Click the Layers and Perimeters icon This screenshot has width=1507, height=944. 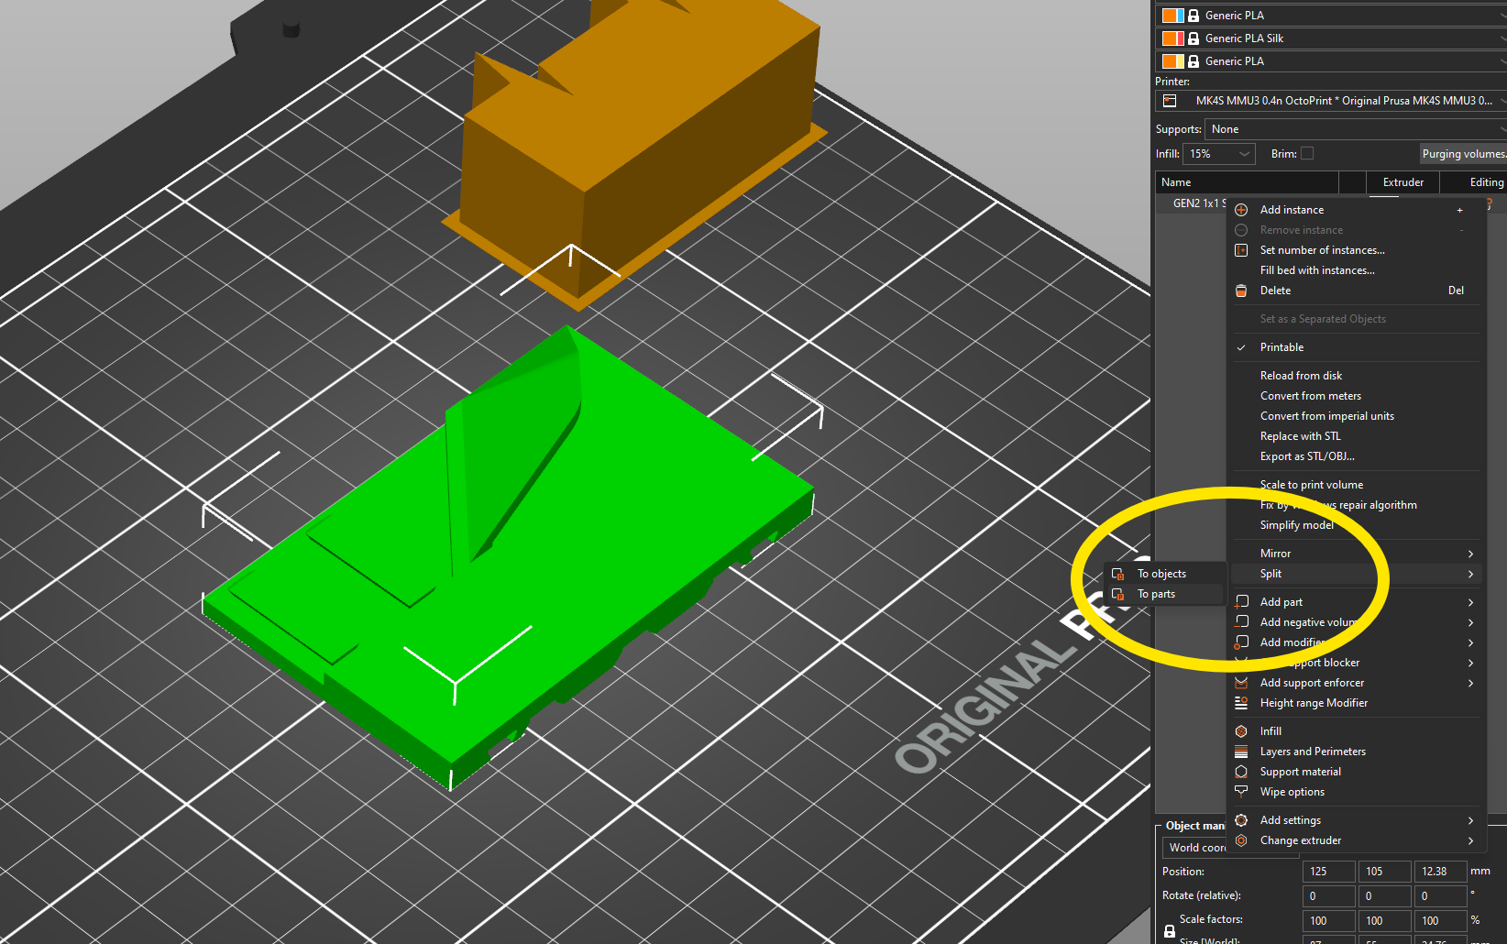click(x=1241, y=752)
